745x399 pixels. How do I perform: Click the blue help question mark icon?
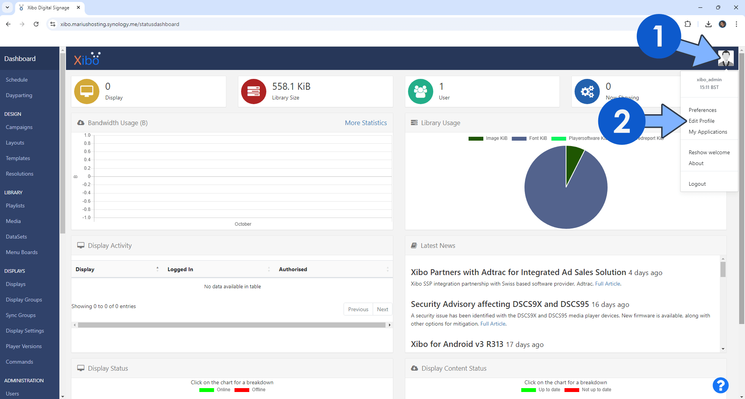pyautogui.click(x=721, y=385)
